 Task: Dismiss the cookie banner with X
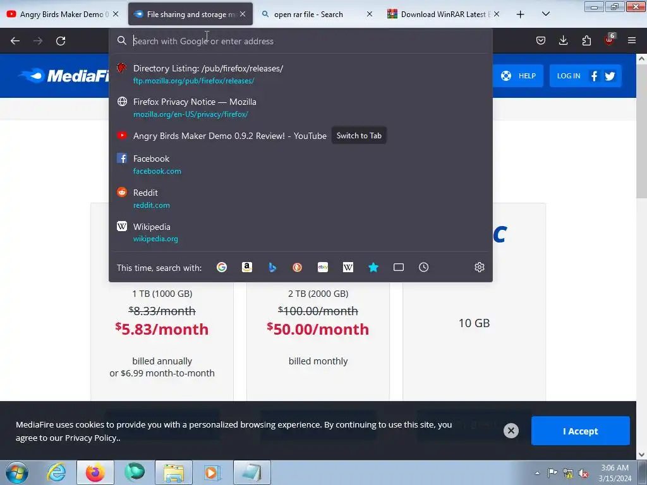[511, 431]
